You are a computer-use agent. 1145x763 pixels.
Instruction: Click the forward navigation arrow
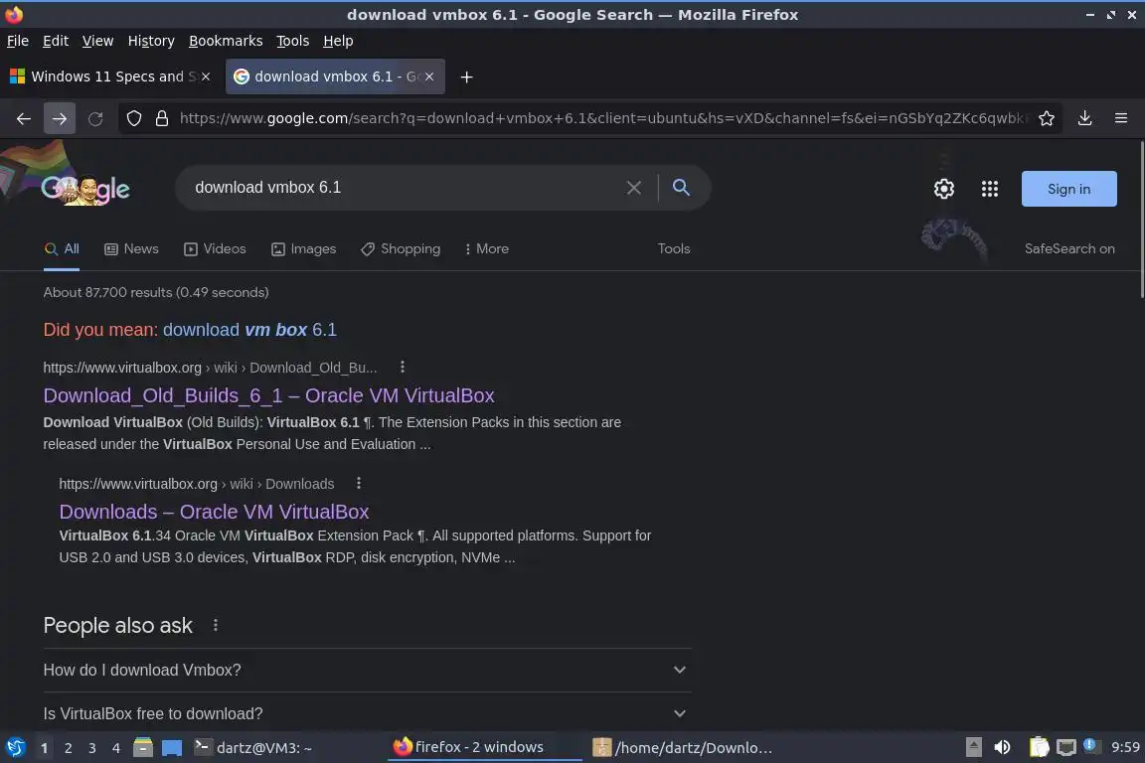pyautogui.click(x=60, y=118)
